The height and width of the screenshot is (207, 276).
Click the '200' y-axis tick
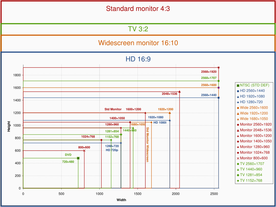(18, 176)
